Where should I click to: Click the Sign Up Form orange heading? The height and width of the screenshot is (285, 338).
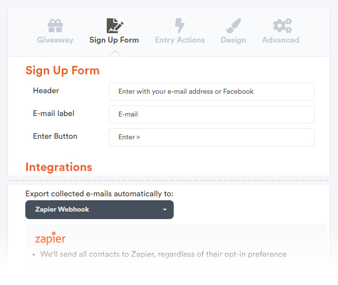pyautogui.click(x=63, y=70)
